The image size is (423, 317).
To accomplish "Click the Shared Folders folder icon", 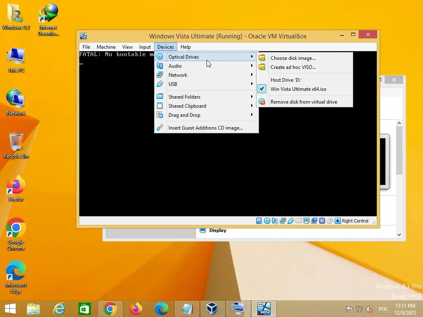I will point(160,96).
